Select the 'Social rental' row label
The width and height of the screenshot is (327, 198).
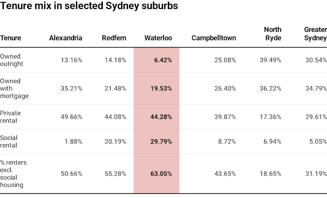(9, 141)
